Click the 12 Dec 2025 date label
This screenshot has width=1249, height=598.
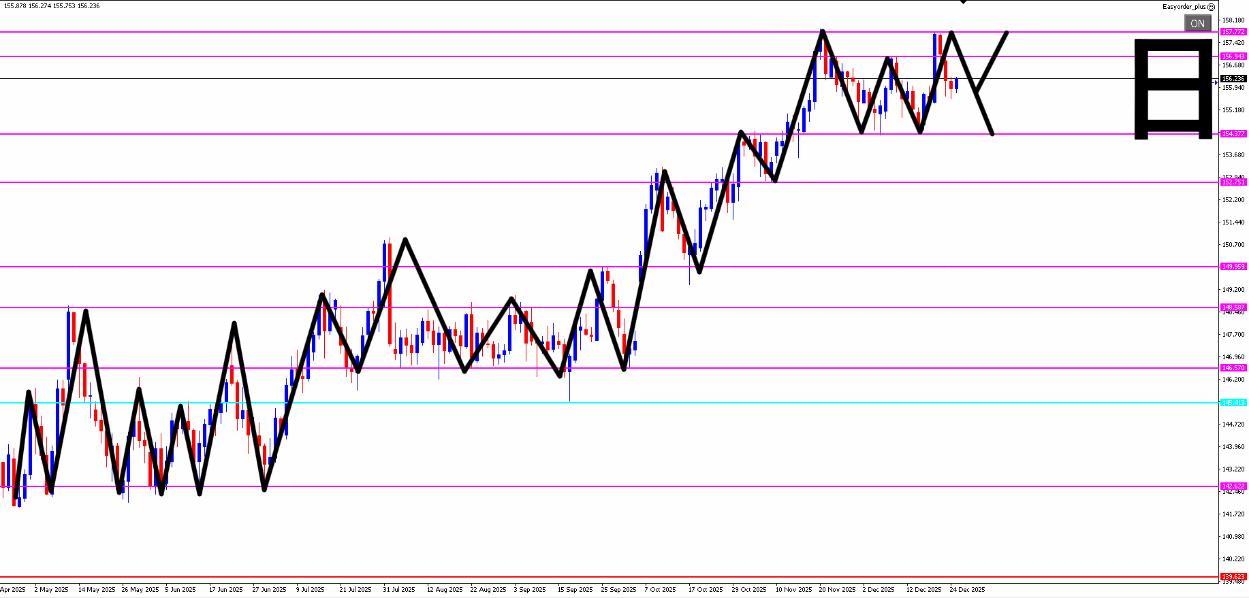coord(924,590)
